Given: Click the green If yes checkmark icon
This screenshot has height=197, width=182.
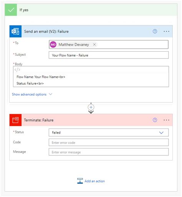Looking at the screenshot, I should pos(11,10).
